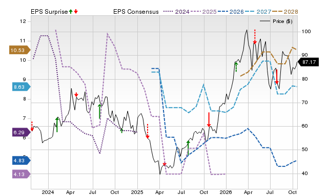Screen dimensions: 328x195
Task: Click the EPS Consensus legend title
Action: click(x=136, y=12)
